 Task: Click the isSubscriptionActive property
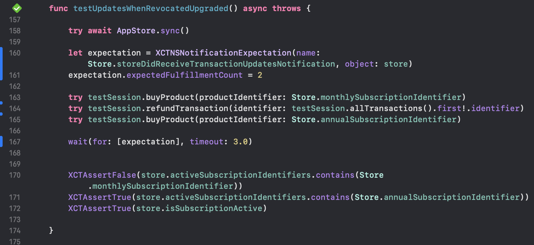(x=214, y=208)
